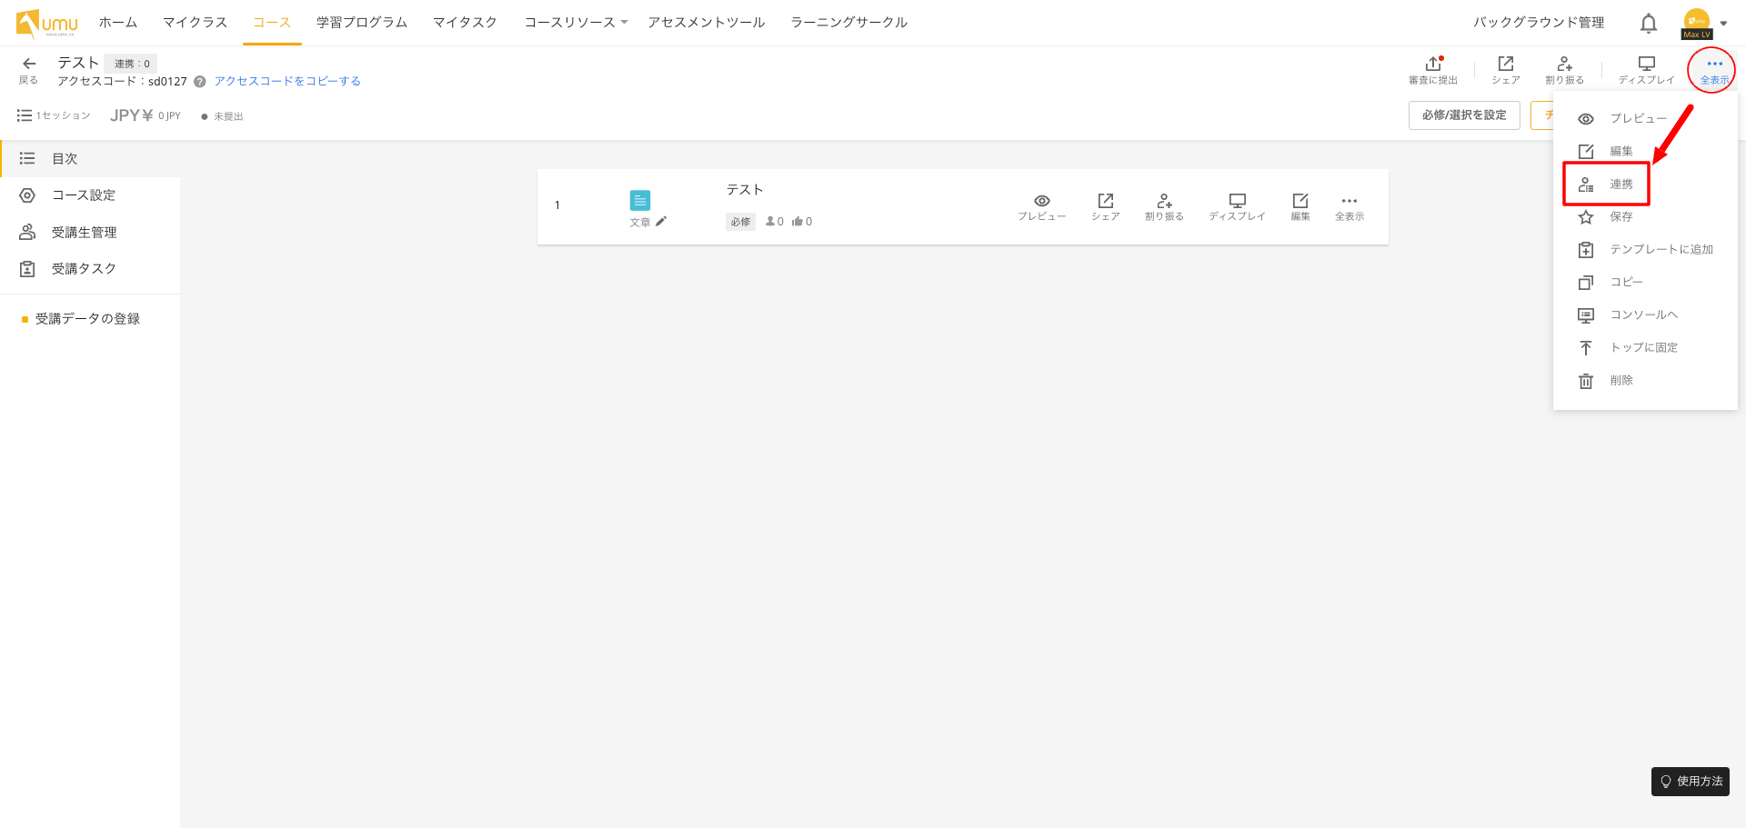Click the session title テスト

tap(745, 190)
